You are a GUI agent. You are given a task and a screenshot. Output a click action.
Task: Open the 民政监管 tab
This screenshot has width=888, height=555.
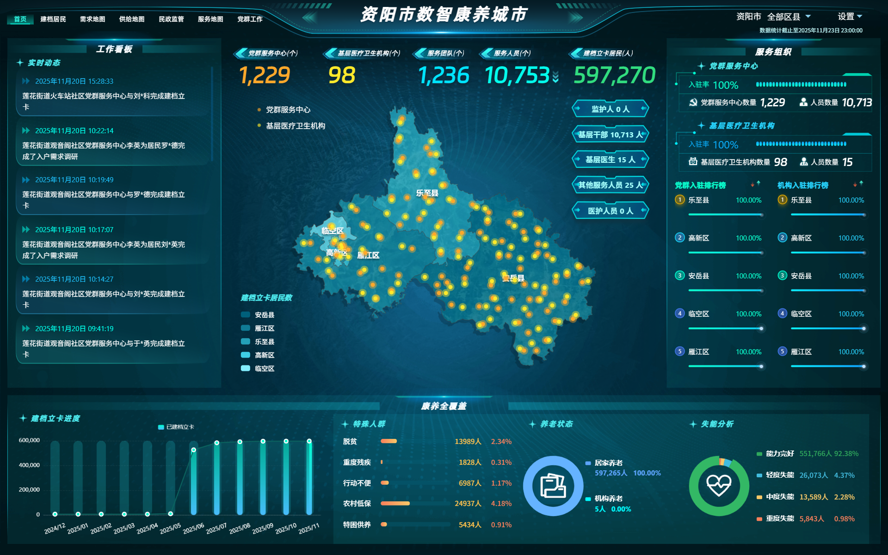click(171, 19)
